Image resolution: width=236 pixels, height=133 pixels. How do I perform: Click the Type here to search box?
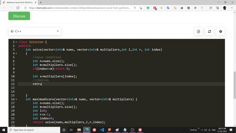[x=34, y=130]
